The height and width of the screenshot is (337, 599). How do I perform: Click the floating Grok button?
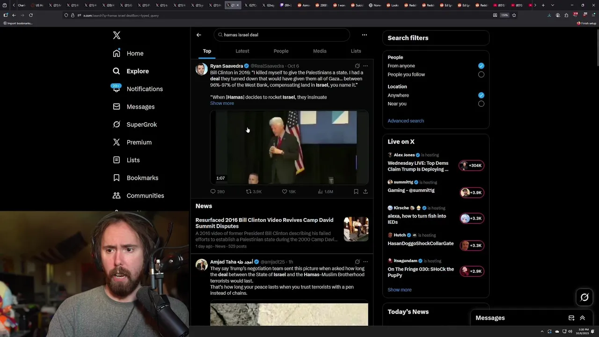tap(584, 297)
